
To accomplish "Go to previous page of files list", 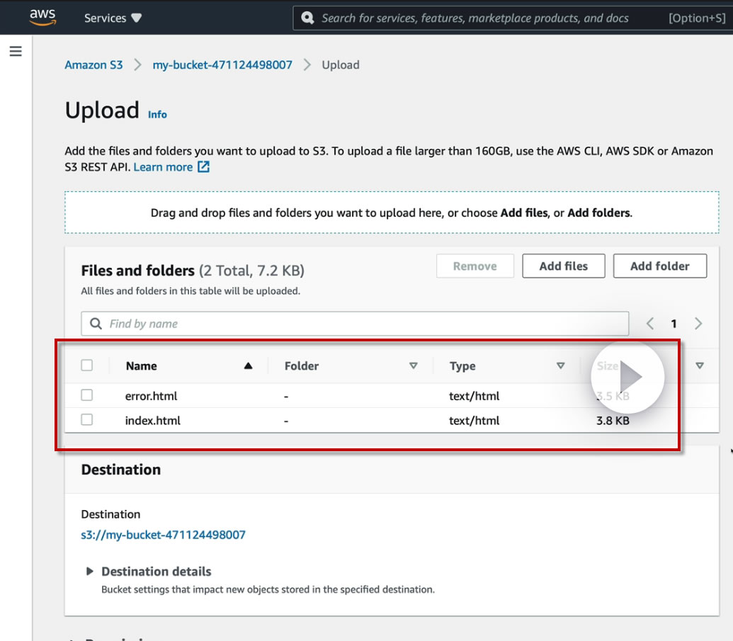I will click(x=650, y=324).
